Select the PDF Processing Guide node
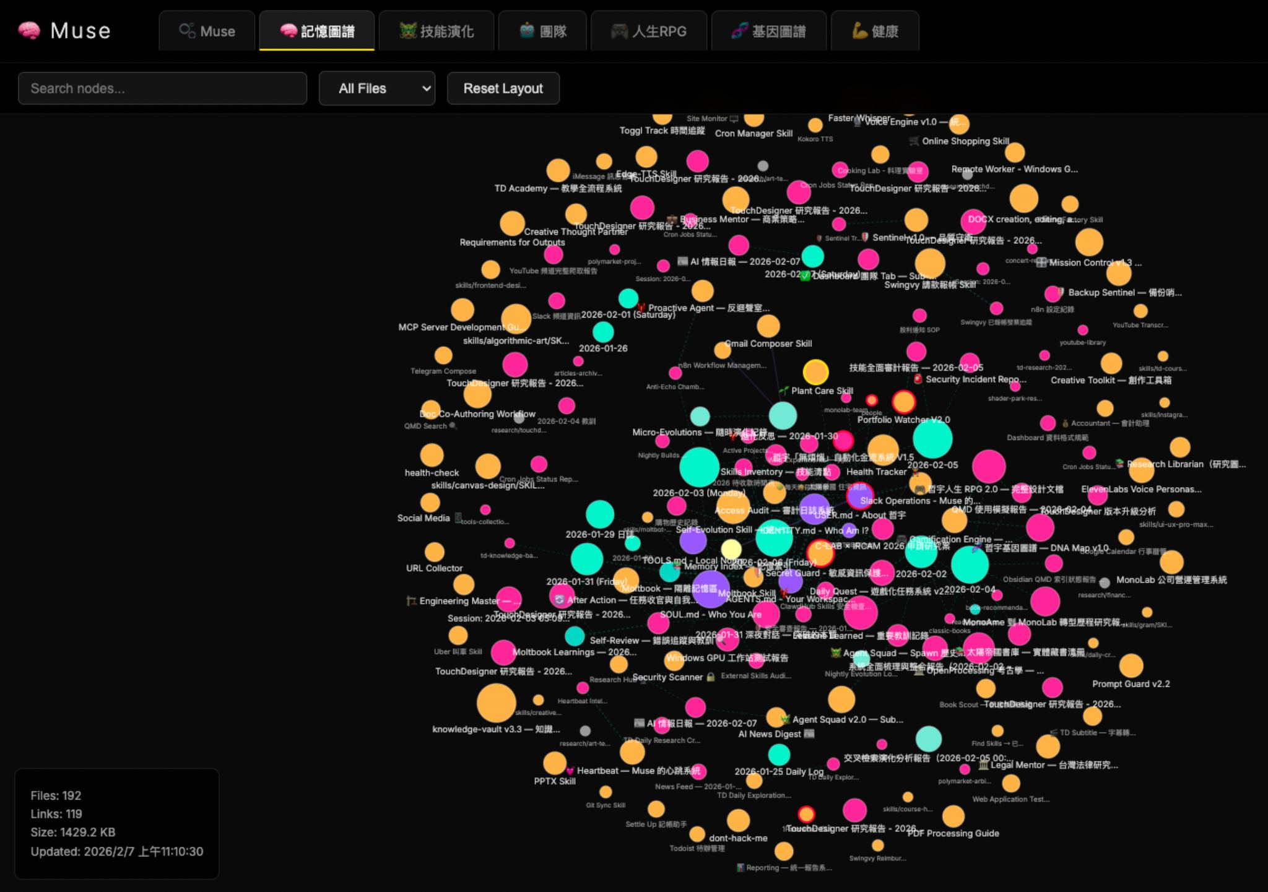Screen dimensions: 1268x892 [953, 816]
